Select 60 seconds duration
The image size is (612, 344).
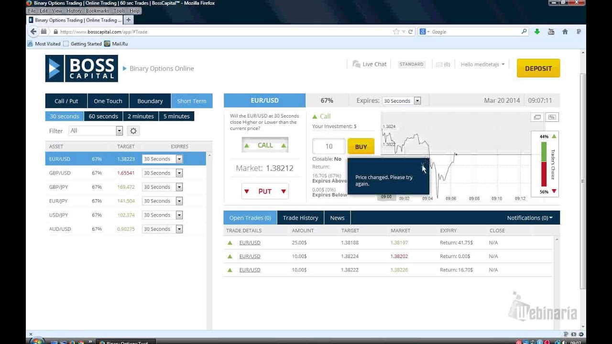click(x=103, y=116)
